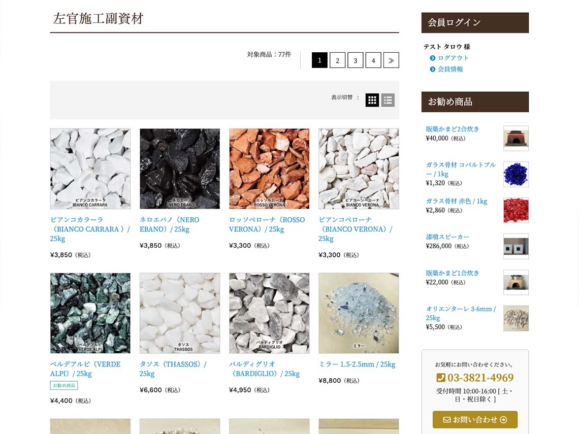
Task: View the green Verde Alpi stone image
Action: pyautogui.click(x=90, y=313)
